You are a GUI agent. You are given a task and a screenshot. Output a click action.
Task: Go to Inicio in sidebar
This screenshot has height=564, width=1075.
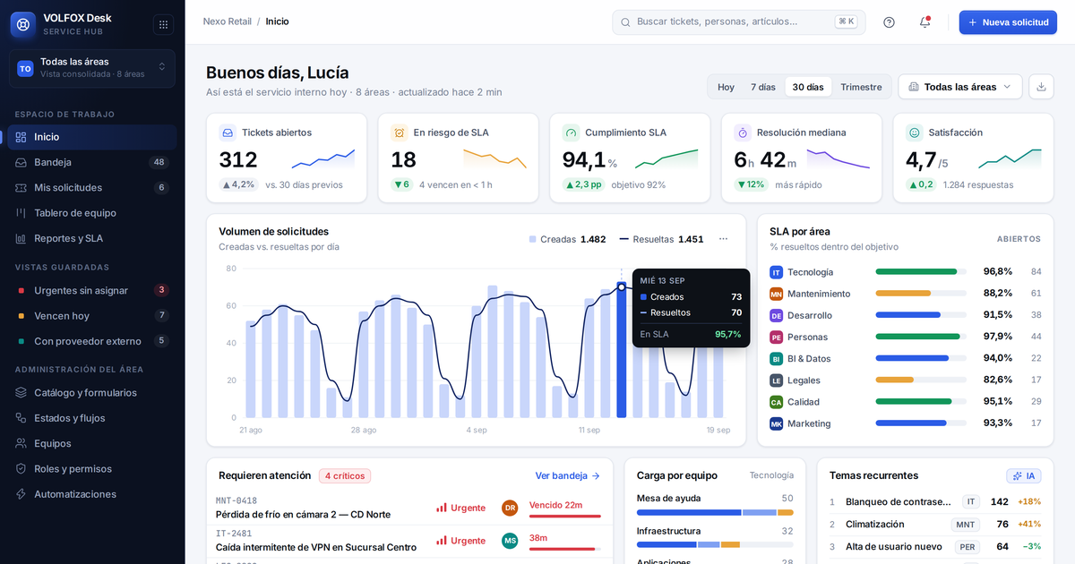pyautogui.click(x=92, y=137)
